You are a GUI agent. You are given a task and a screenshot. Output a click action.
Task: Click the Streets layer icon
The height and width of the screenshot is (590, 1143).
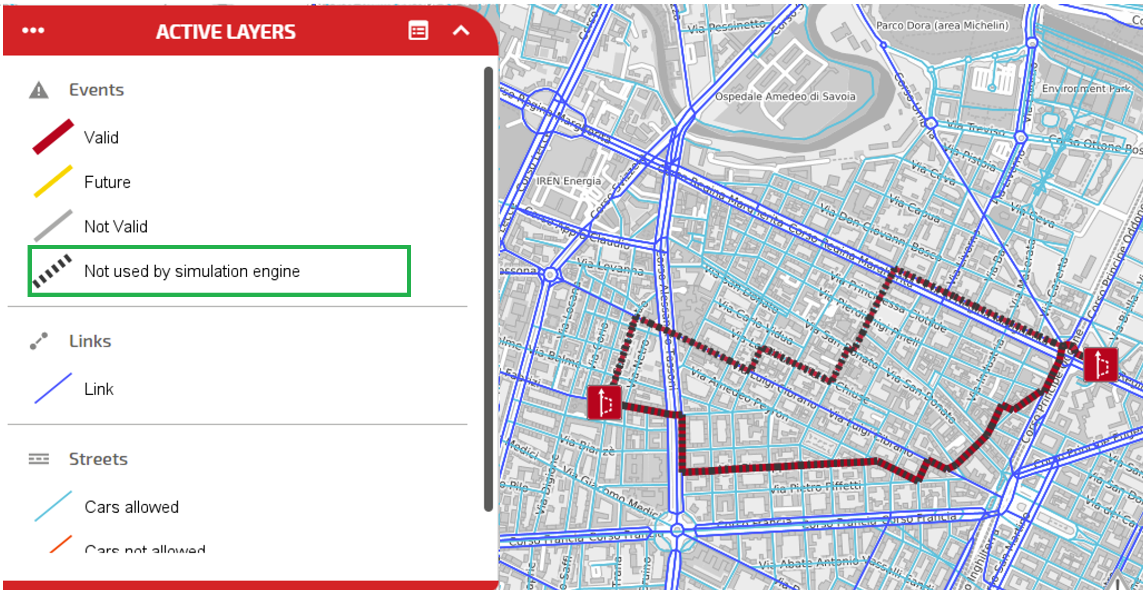coord(39,459)
